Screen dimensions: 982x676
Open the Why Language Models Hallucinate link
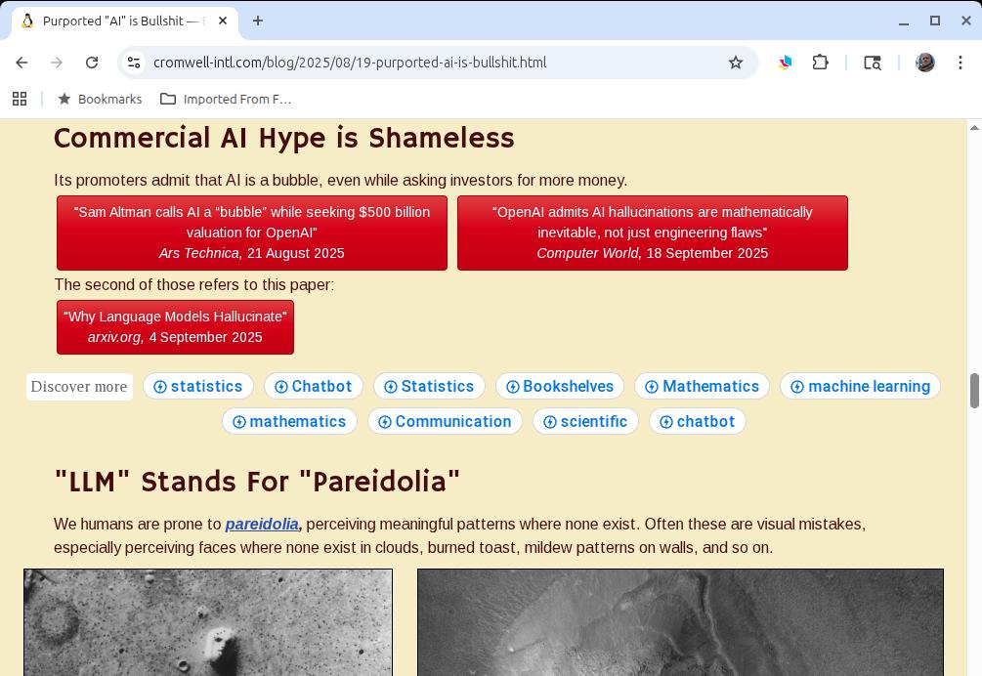coord(175,326)
